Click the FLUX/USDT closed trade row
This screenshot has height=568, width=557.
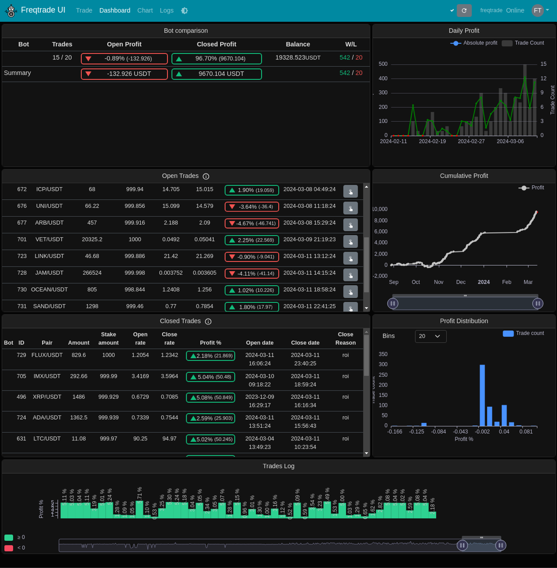click(182, 359)
